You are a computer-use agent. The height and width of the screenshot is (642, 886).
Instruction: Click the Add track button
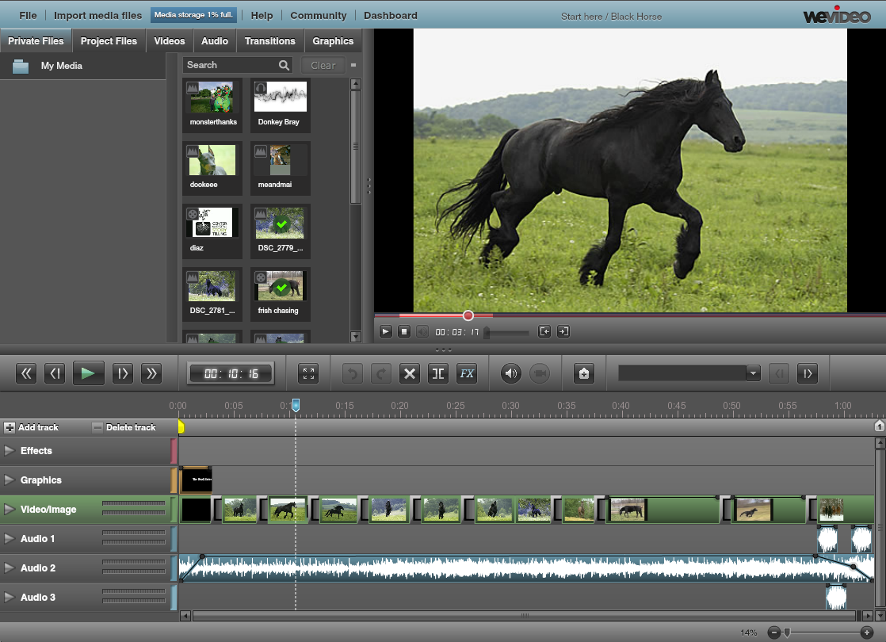(32, 427)
